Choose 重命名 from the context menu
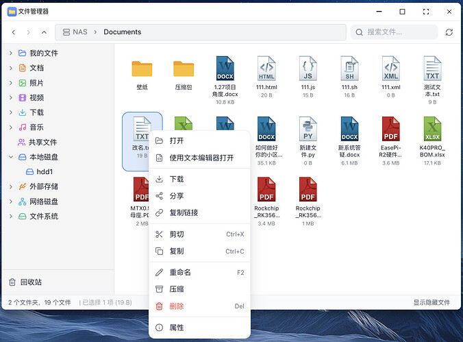Image resolution: width=463 pixels, height=342 pixels. [x=180, y=272]
